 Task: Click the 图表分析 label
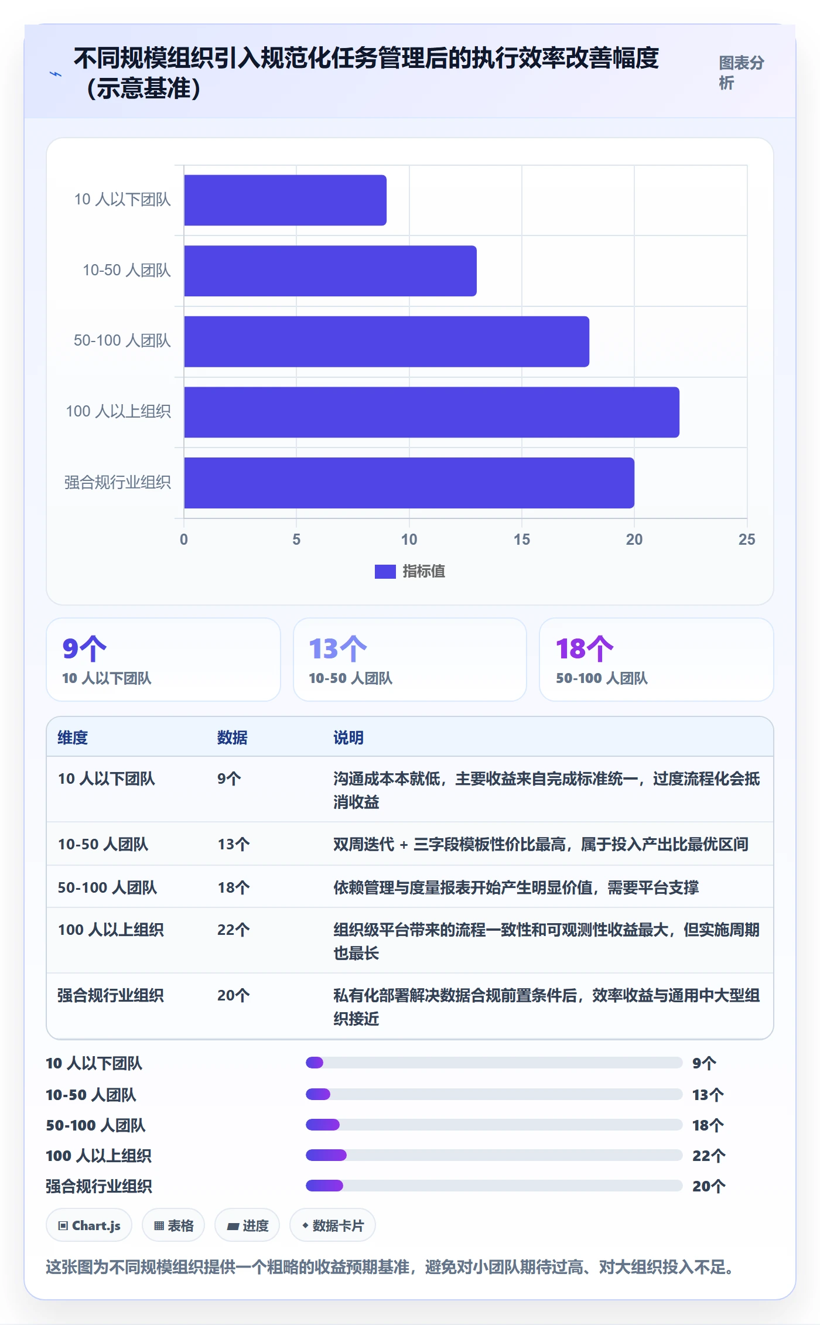point(742,73)
